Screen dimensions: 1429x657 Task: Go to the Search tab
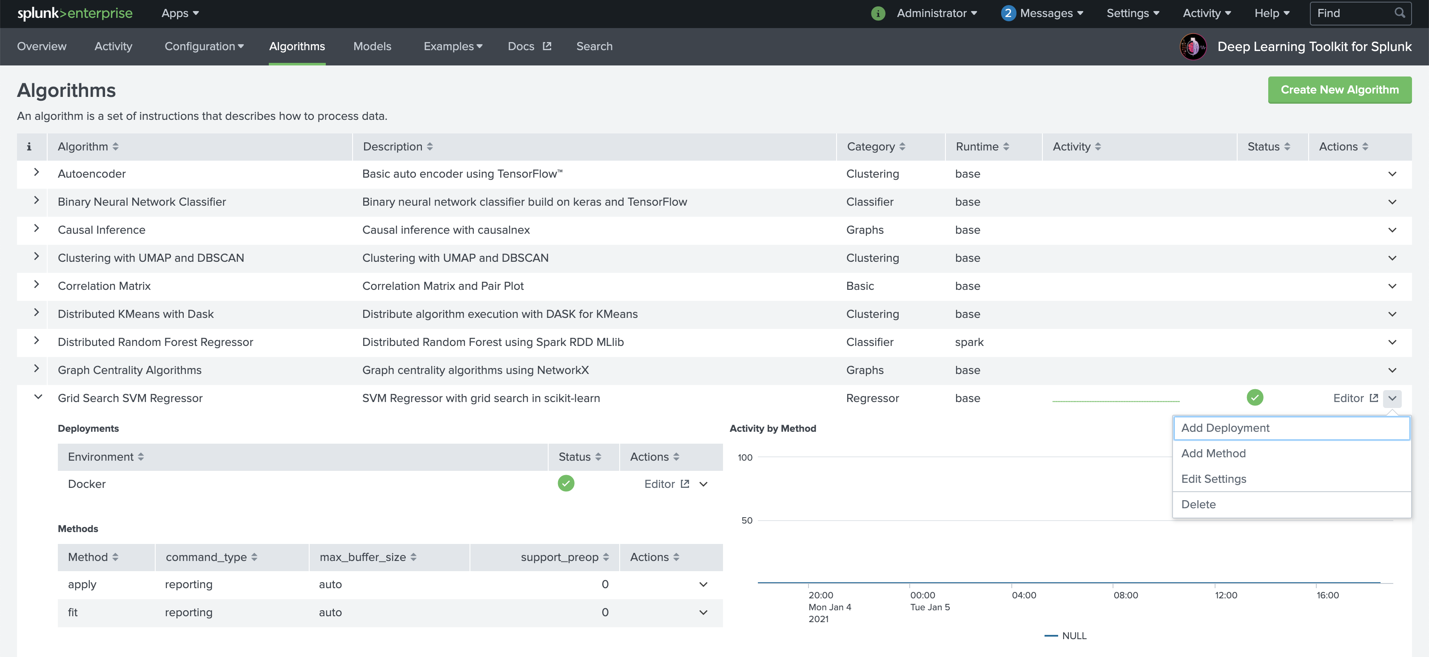point(594,47)
